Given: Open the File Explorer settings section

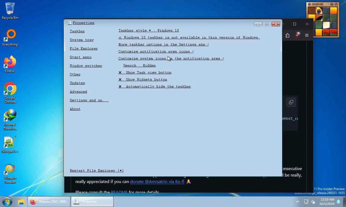Looking at the screenshot, I should [x=84, y=49].
